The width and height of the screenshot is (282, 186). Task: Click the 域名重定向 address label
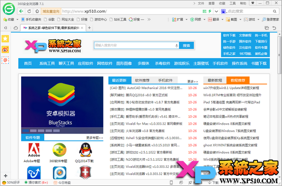tap(51, 11)
